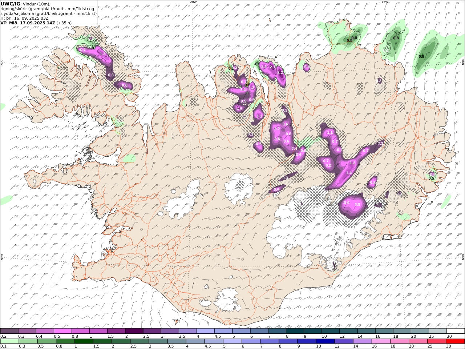465x349 pixels.
Task: Click the light periwinkle 4 swatch in the upper legend row
Action: [x=206, y=331]
